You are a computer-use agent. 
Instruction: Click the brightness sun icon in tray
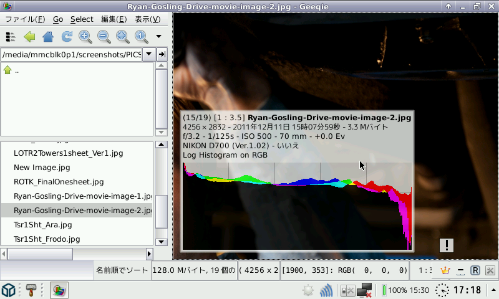308,290
